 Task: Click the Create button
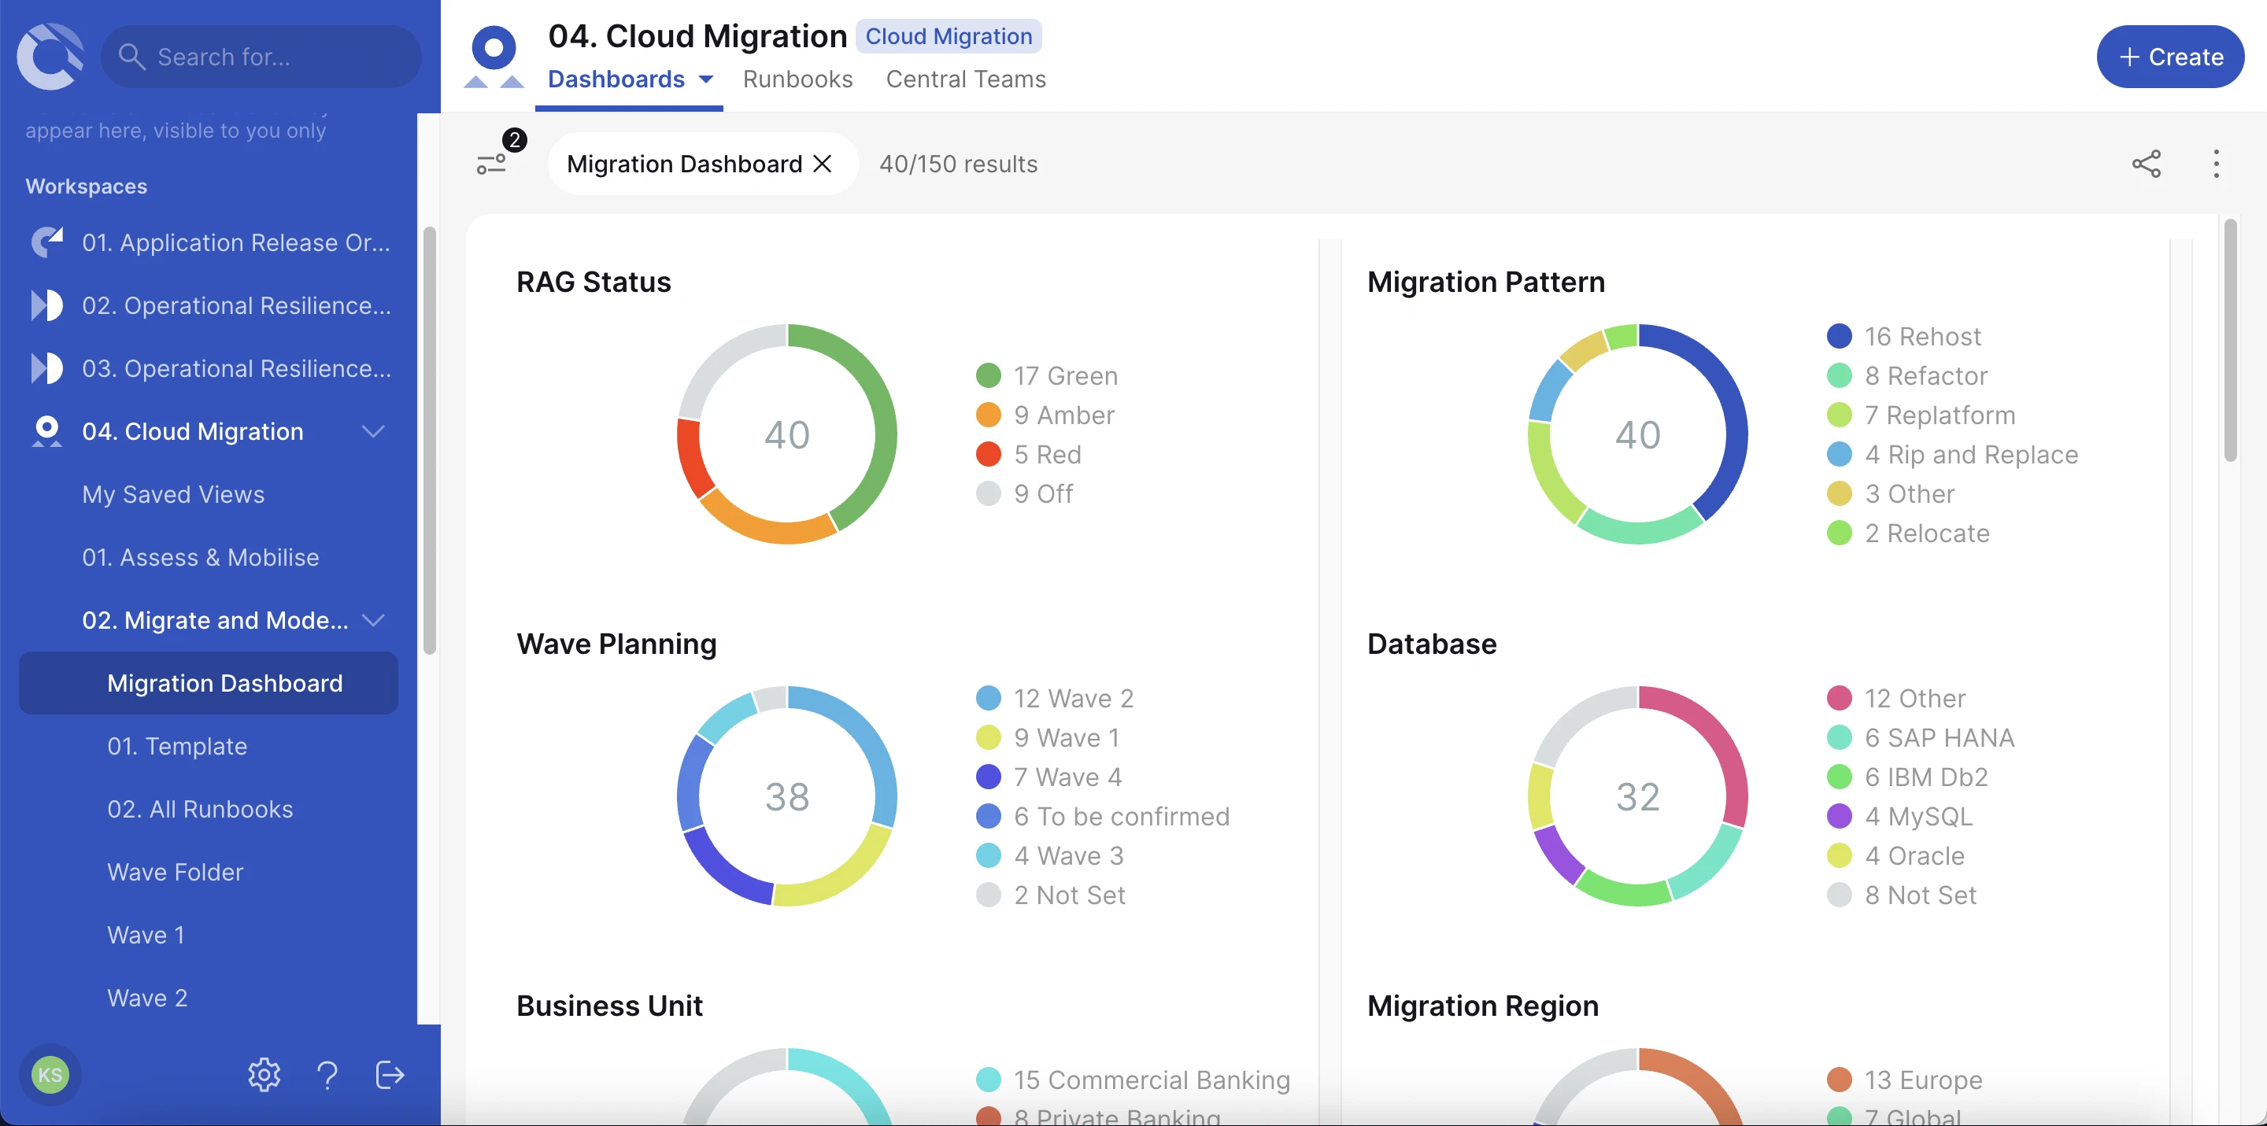[2169, 57]
